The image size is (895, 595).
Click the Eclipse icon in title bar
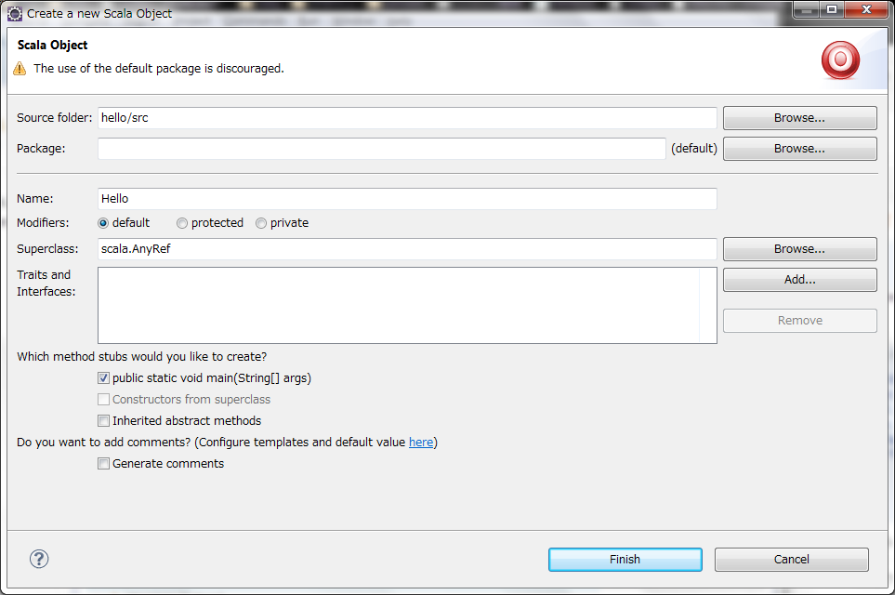pos(14,14)
